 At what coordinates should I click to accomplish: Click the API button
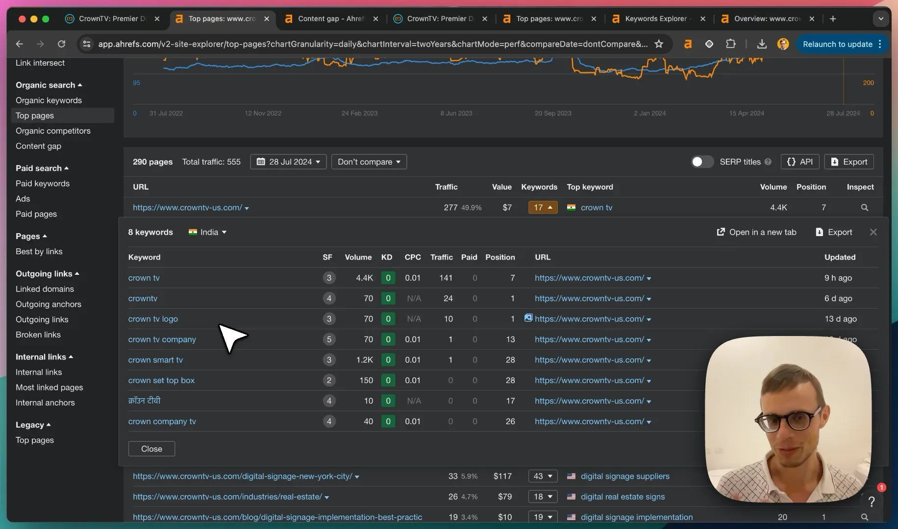click(x=799, y=162)
